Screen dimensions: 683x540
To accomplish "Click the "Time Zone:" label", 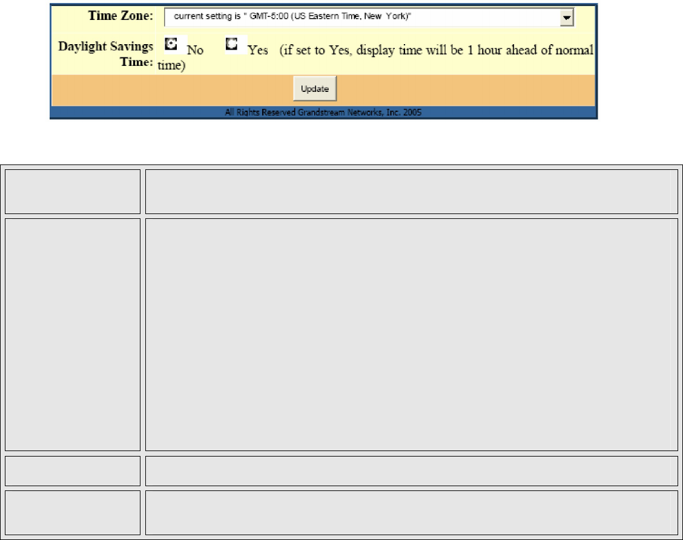I will 120,16.
